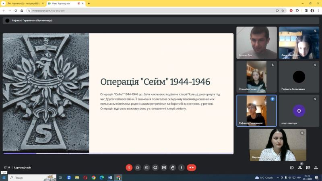Open the in-call chat panel
The image size is (322, 181).
click(308, 167)
